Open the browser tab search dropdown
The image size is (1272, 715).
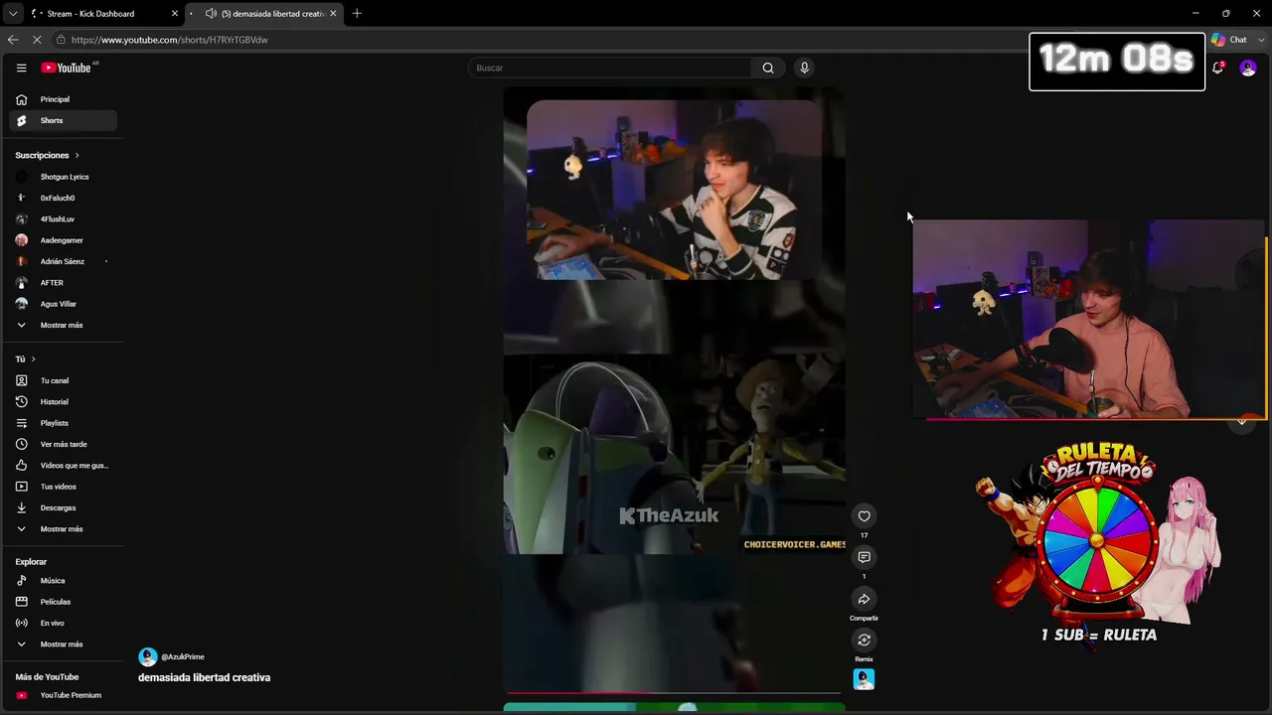coord(12,13)
